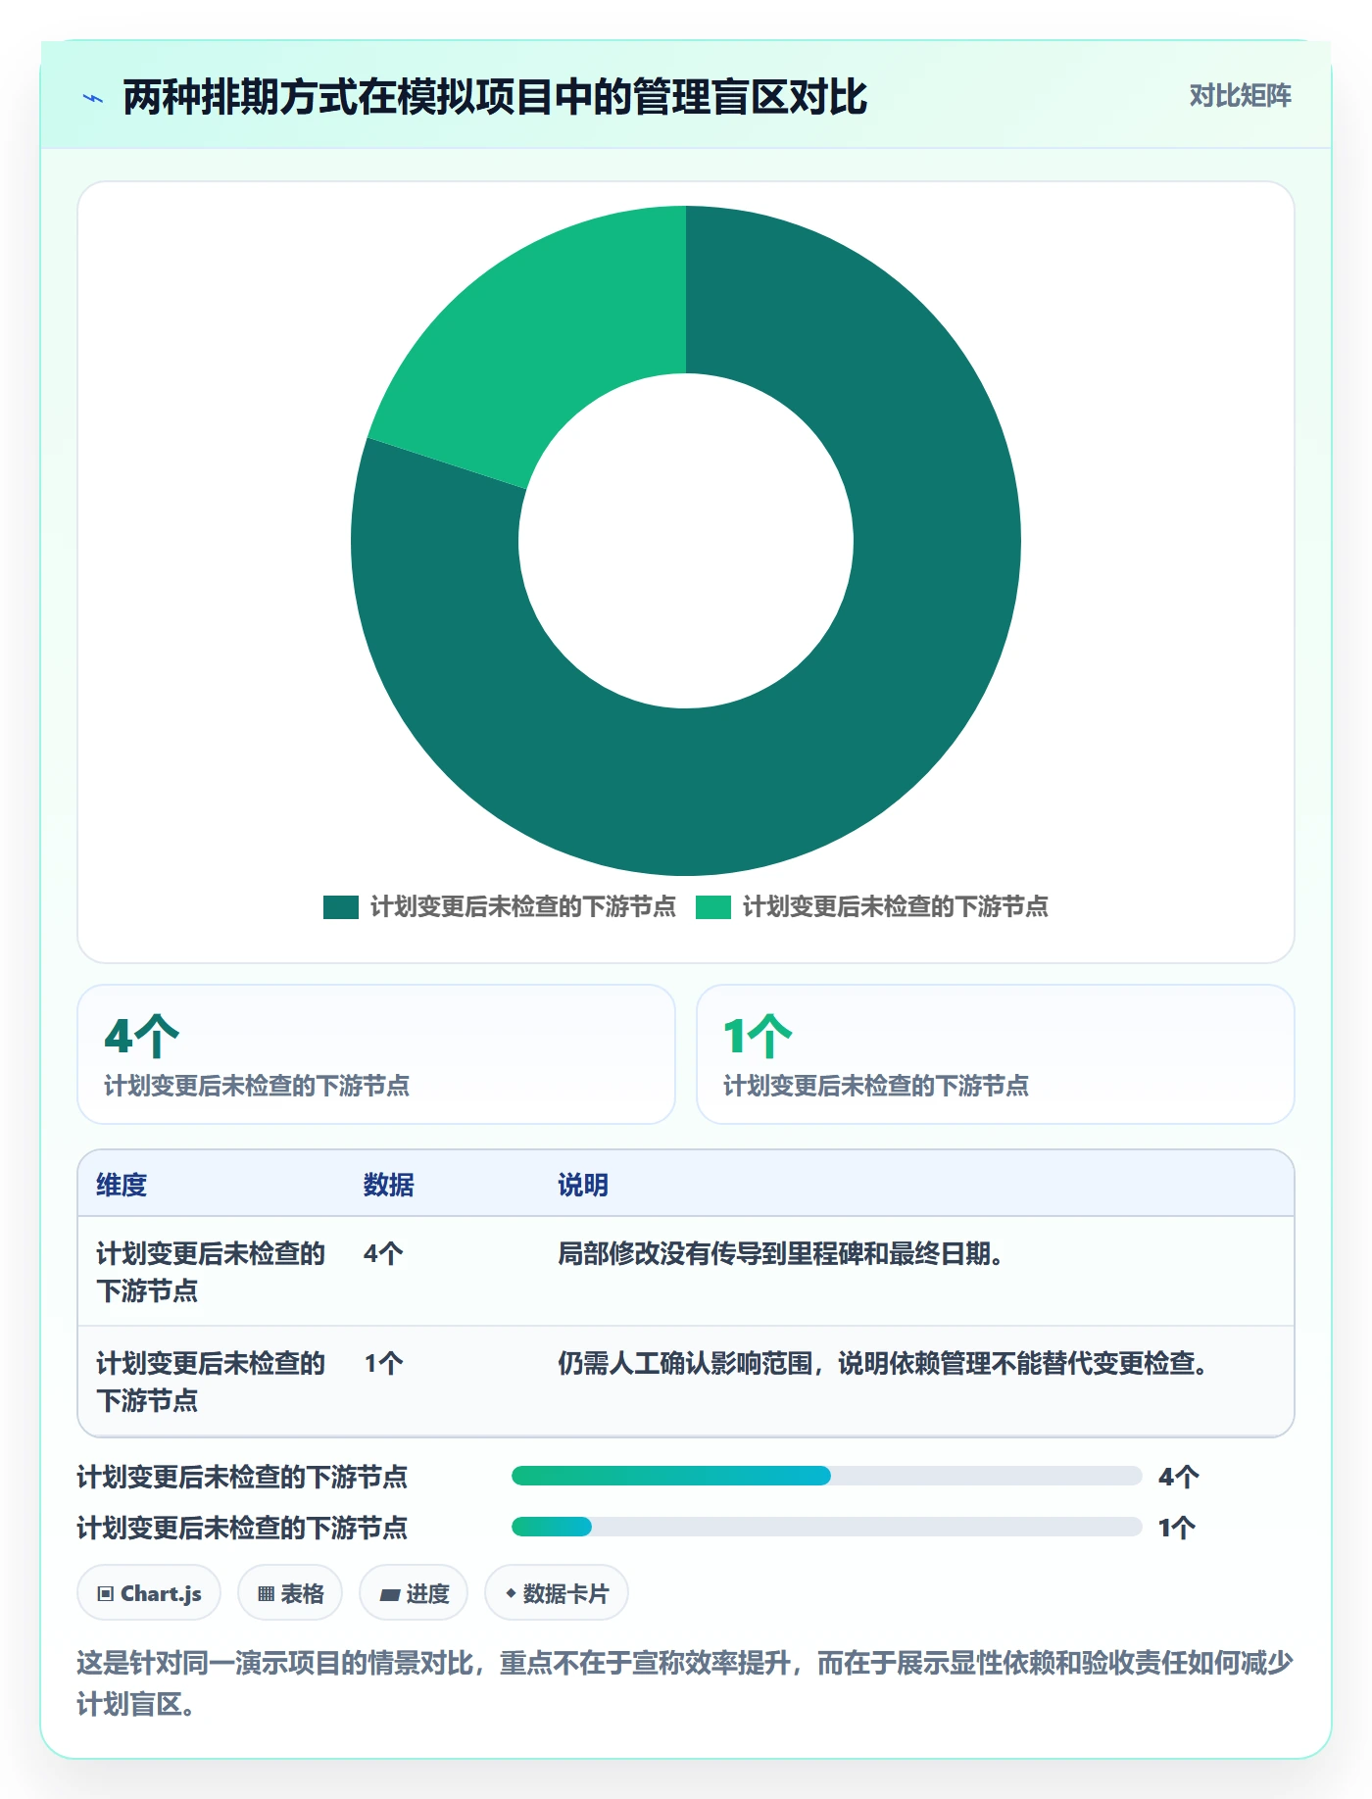This screenshot has height=1799, width=1372.
Task: Click the grid icon on the 表格 chip
Action: (266, 1593)
